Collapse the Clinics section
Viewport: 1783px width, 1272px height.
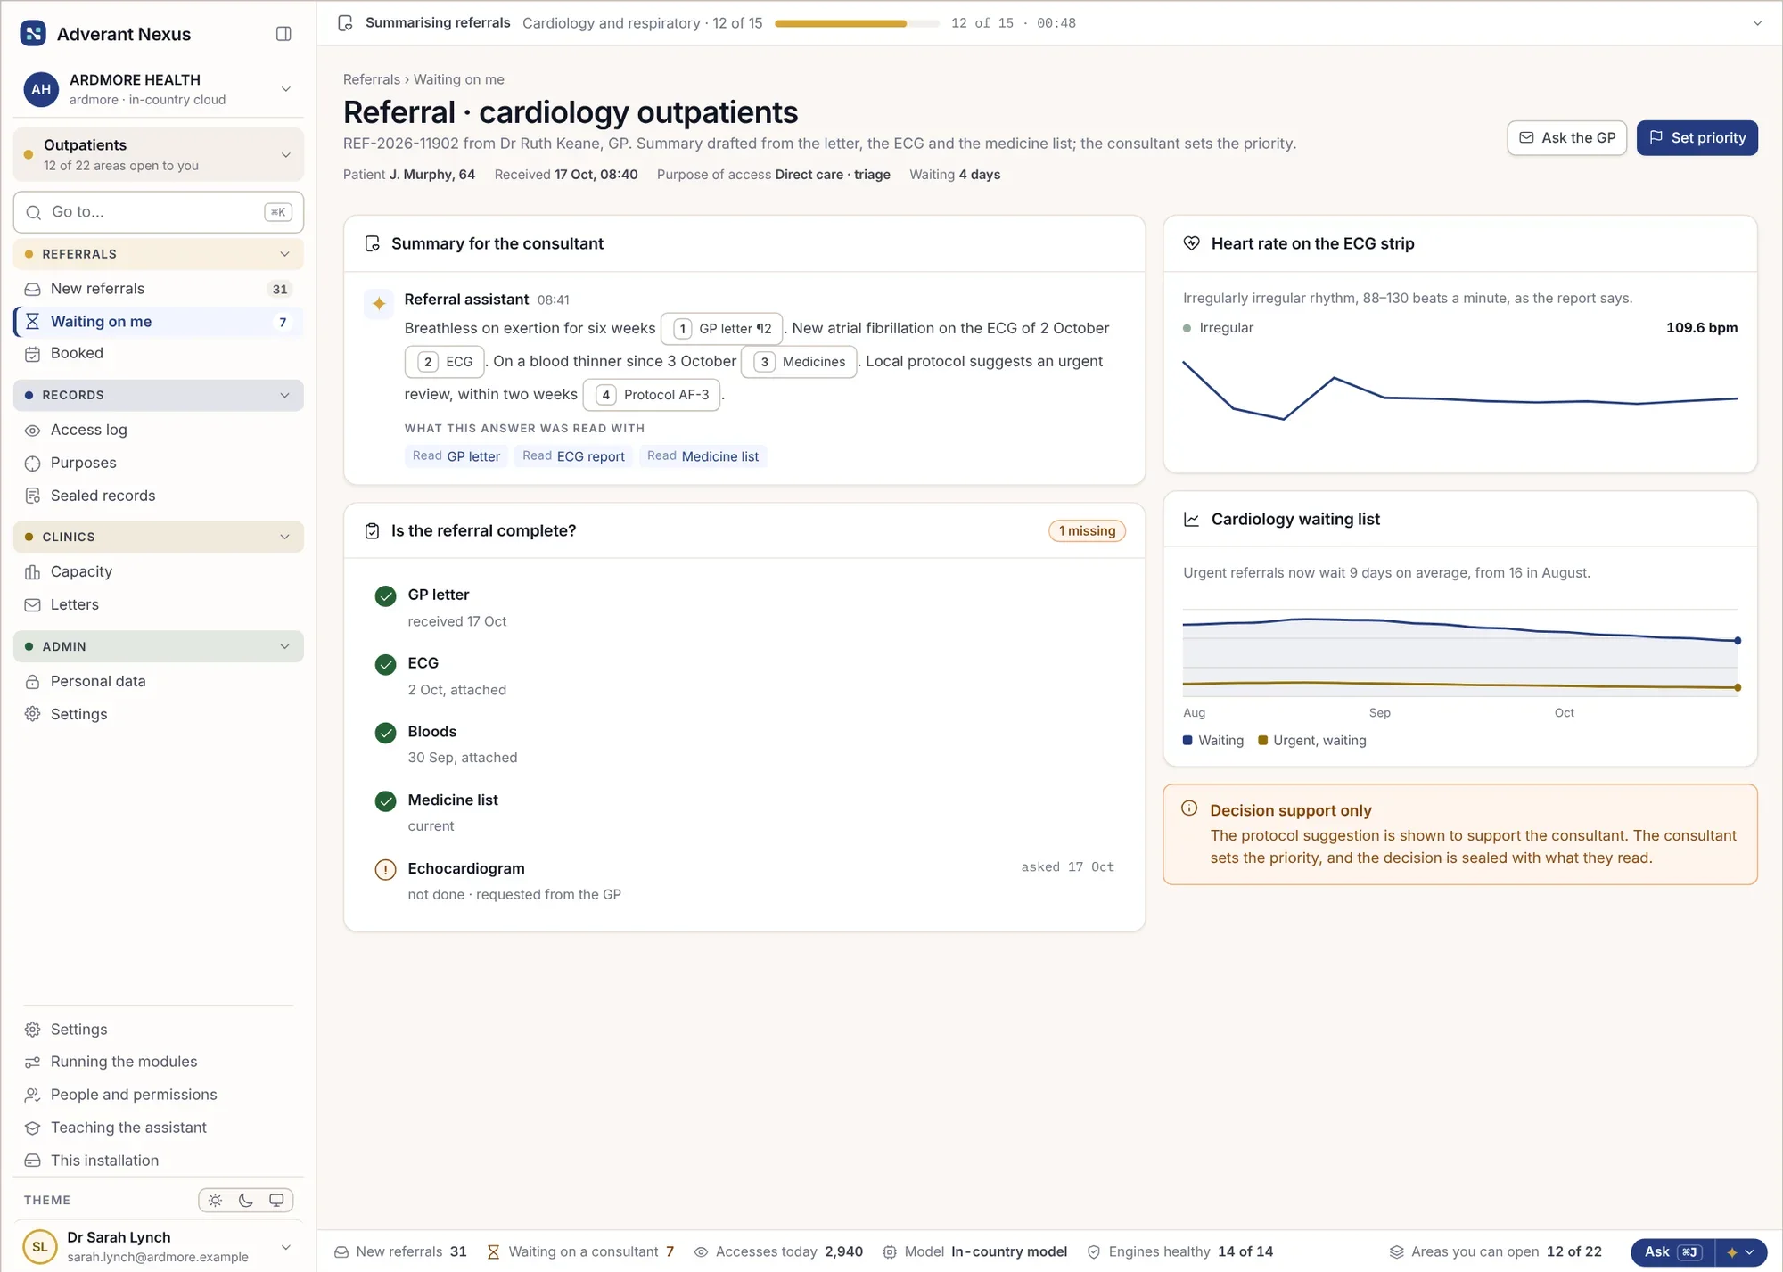(158, 537)
